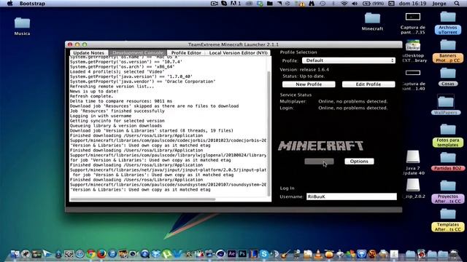Screen dimensions: 467x262
Task: Open Local Version Editor (NYI) tab
Action: [x=239, y=52]
